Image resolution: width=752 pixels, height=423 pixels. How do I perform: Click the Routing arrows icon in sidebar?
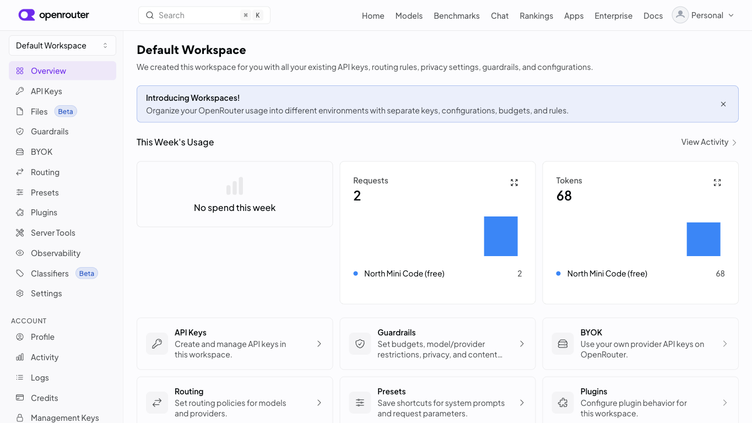coord(20,172)
